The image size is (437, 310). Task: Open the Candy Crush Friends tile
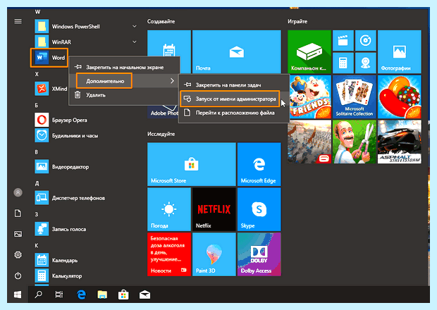pyautogui.click(x=309, y=97)
